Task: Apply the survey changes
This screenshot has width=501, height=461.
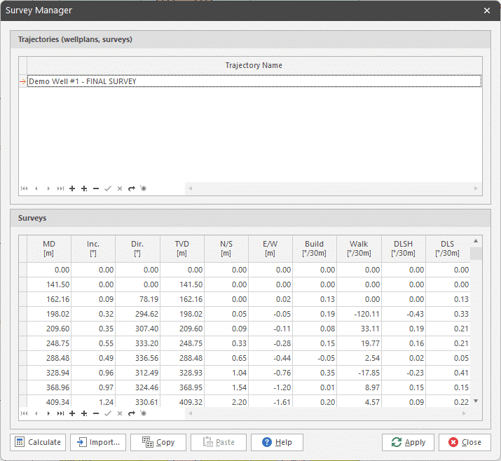Action: tap(408, 442)
